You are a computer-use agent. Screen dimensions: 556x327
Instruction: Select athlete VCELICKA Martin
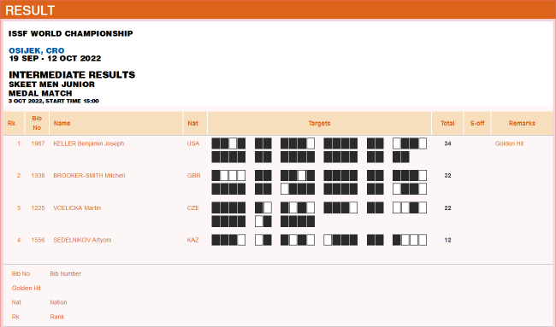pyautogui.click(x=77, y=207)
